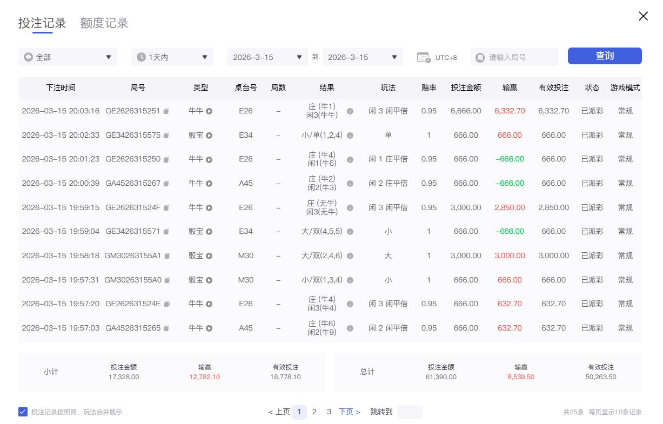Click the clock icon in the 1天内 filter
Screen dimensions: 663x424
click(140, 56)
